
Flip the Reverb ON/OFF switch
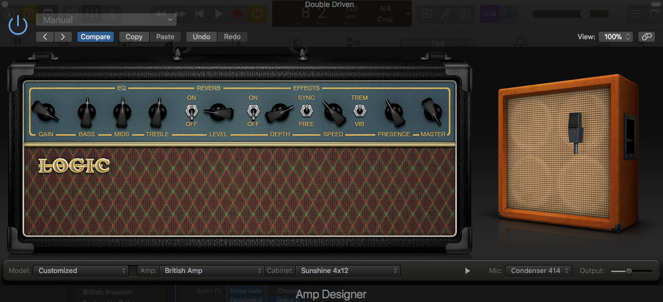tap(191, 112)
